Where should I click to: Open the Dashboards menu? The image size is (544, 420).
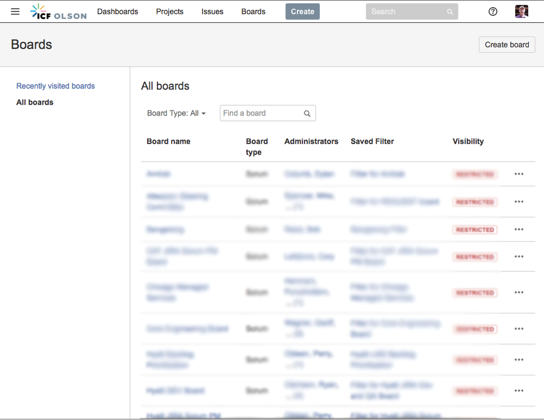118,11
